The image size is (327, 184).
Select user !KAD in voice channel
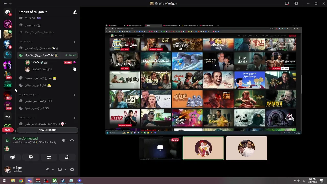pyautogui.click(x=51, y=62)
